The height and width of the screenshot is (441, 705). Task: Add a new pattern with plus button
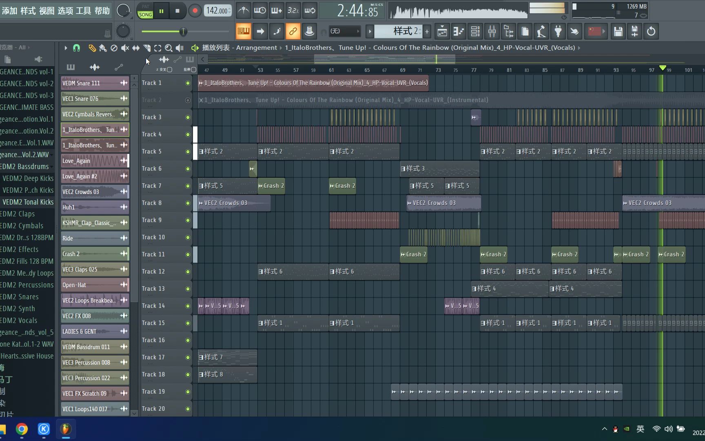427,31
